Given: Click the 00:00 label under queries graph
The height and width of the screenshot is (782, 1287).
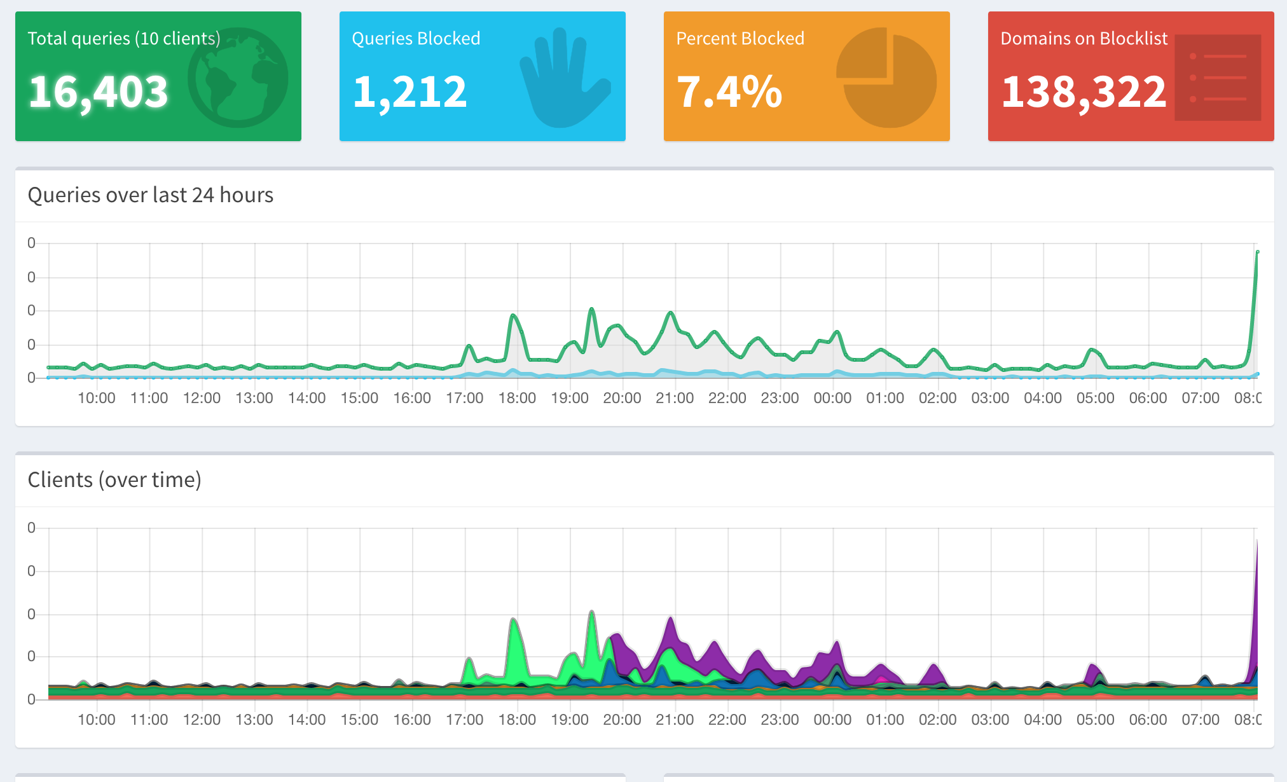Looking at the screenshot, I should (x=832, y=398).
